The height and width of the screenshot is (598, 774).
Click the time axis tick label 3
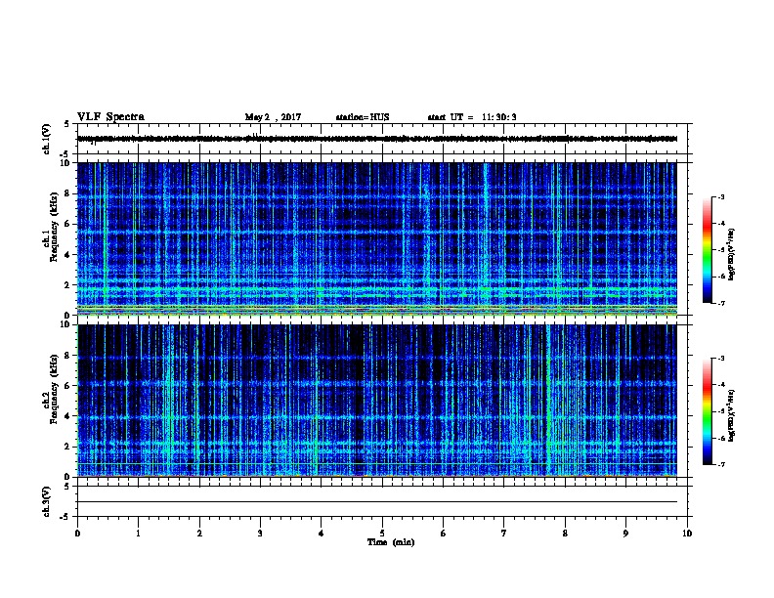[x=260, y=534]
